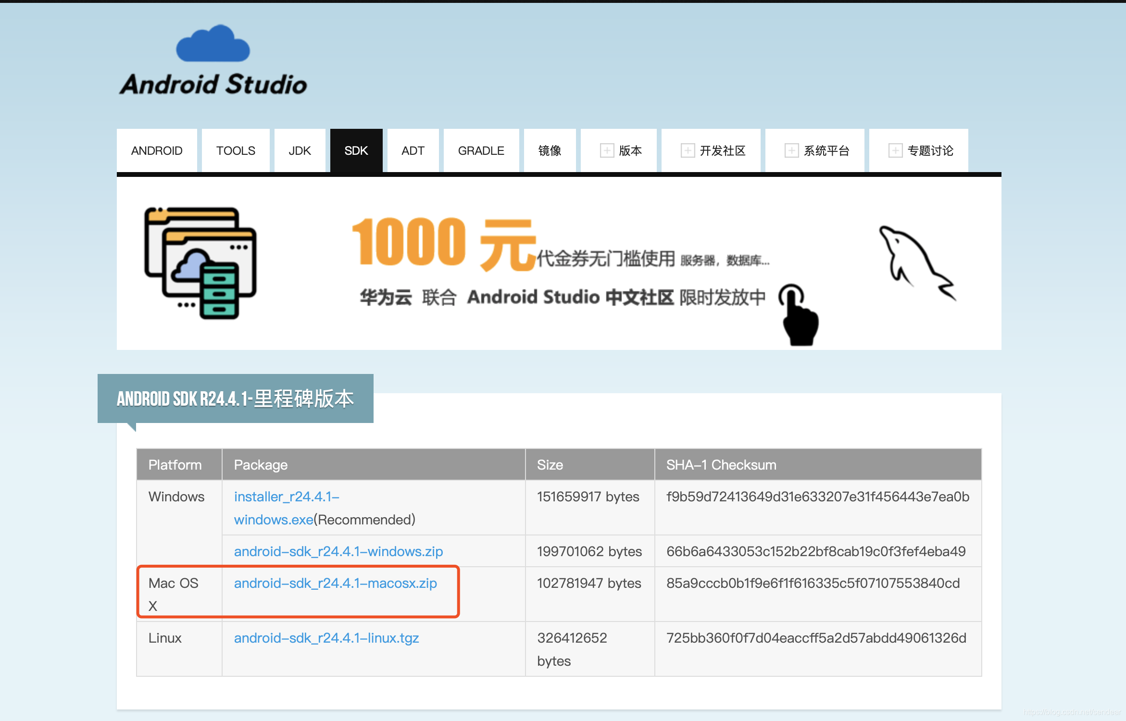Click the cloud database window icon in banner
This screenshot has height=721, width=1126.
pyautogui.click(x=200, y=263)
